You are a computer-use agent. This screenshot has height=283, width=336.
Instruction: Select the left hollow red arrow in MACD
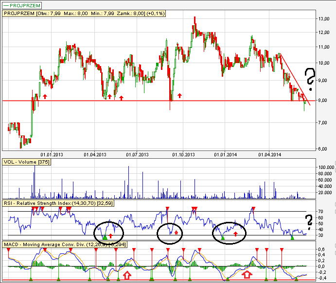pyautogui.click(x=127, y=276)
